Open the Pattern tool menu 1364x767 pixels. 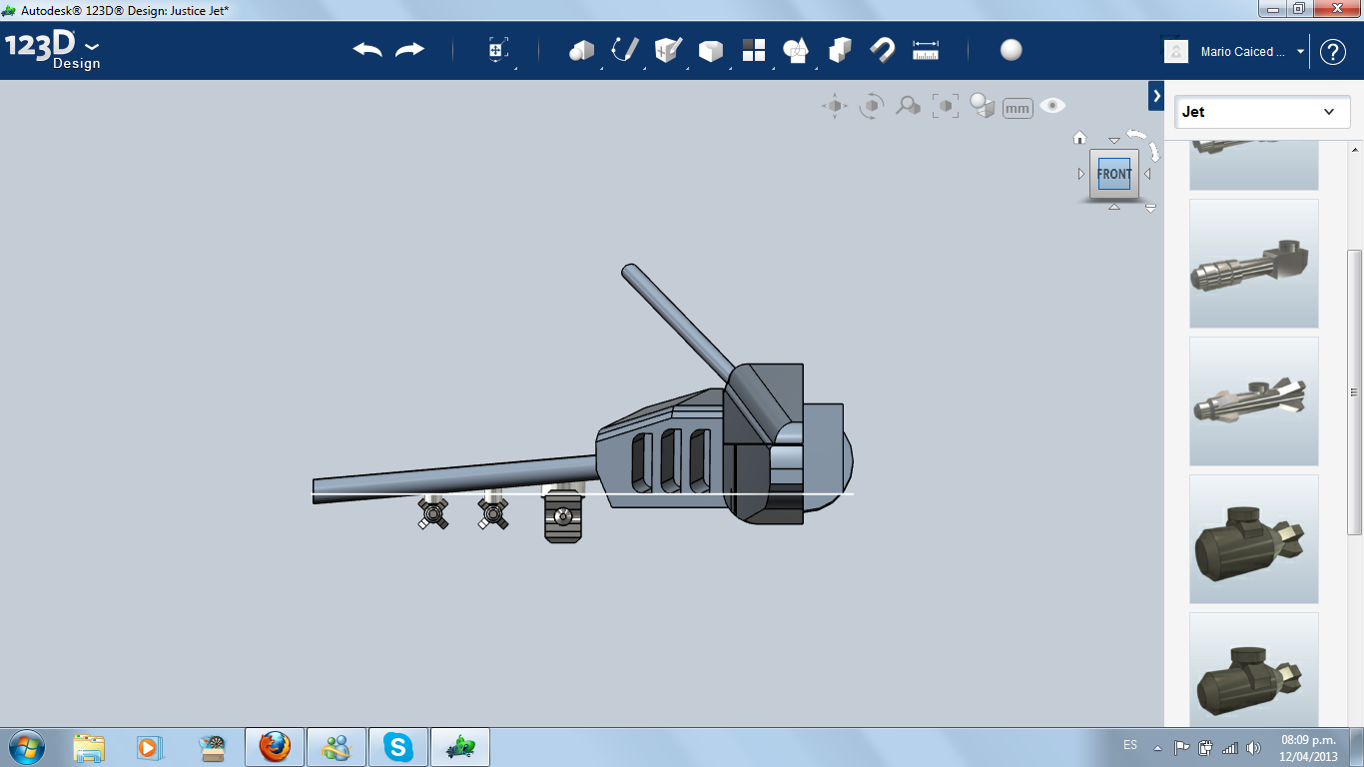[x=754, y=50]
